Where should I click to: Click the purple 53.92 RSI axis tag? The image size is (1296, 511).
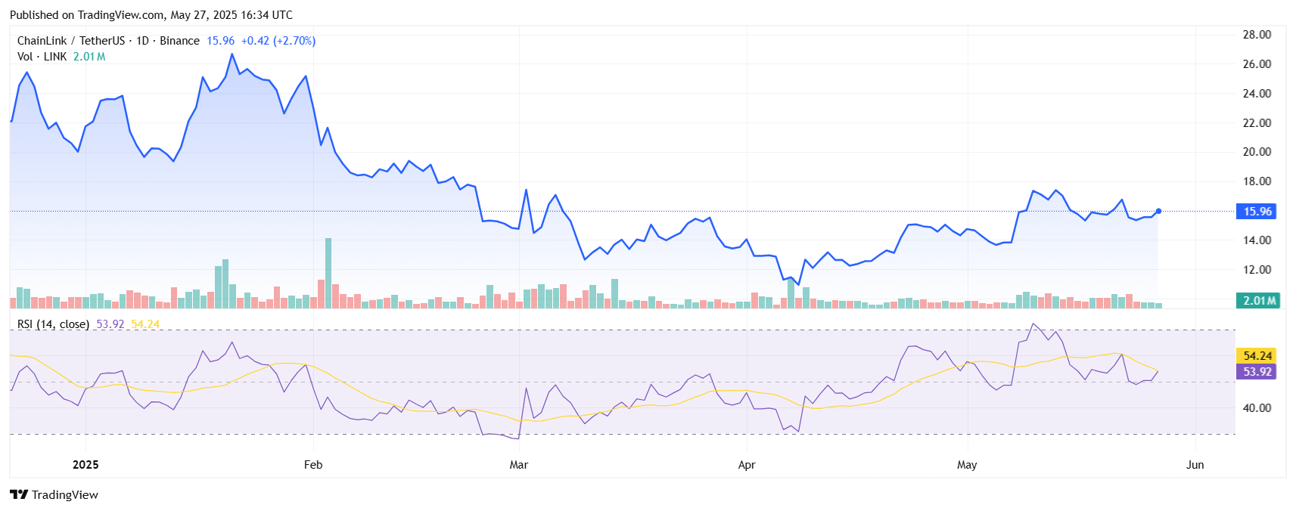click(x=1257, y=372)
